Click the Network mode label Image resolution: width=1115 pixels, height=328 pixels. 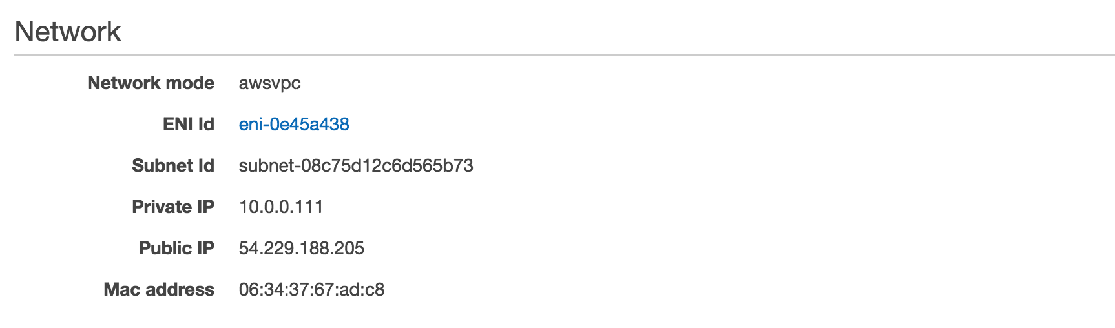[x=151, y=83]
